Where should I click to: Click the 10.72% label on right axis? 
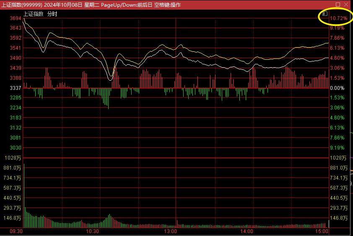coord(338,19)
